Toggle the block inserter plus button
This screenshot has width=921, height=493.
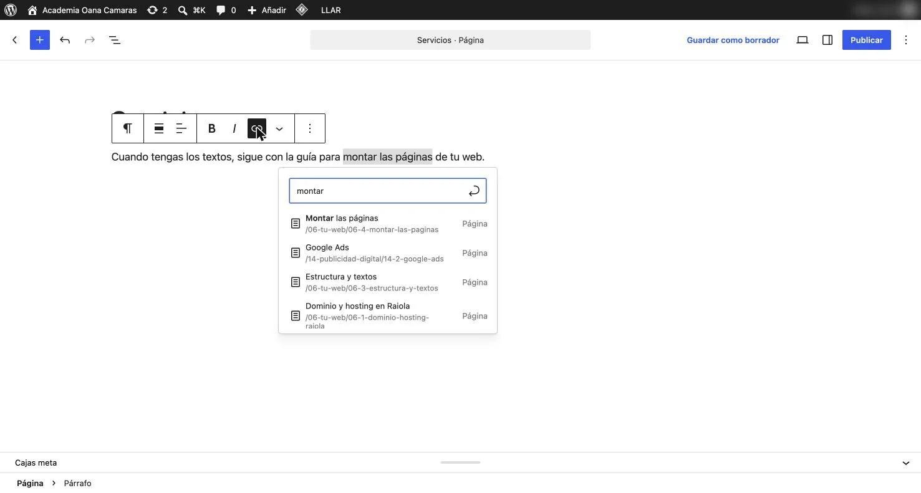click(40, 40)
